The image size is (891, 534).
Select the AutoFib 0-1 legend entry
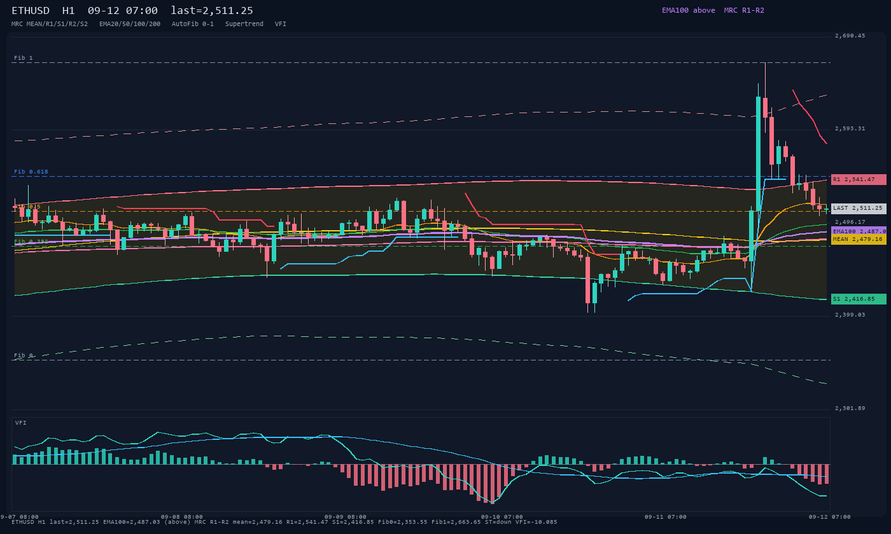[x=193, y=24]
